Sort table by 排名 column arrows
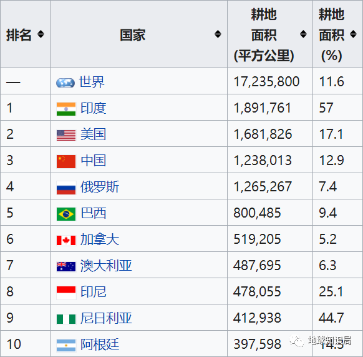The width and height of the screenshot is (363, 357). coord(41,34)
